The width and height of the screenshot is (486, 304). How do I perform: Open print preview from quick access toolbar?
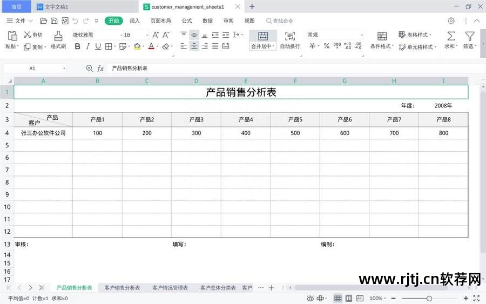pos(65,21)
